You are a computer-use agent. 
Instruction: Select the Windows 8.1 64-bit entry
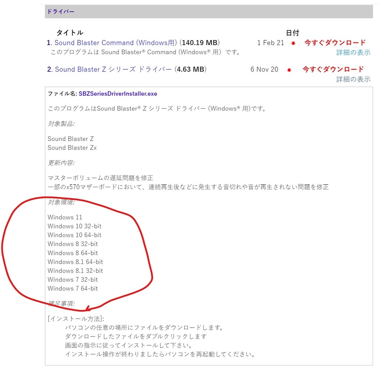tap(75, 262)
